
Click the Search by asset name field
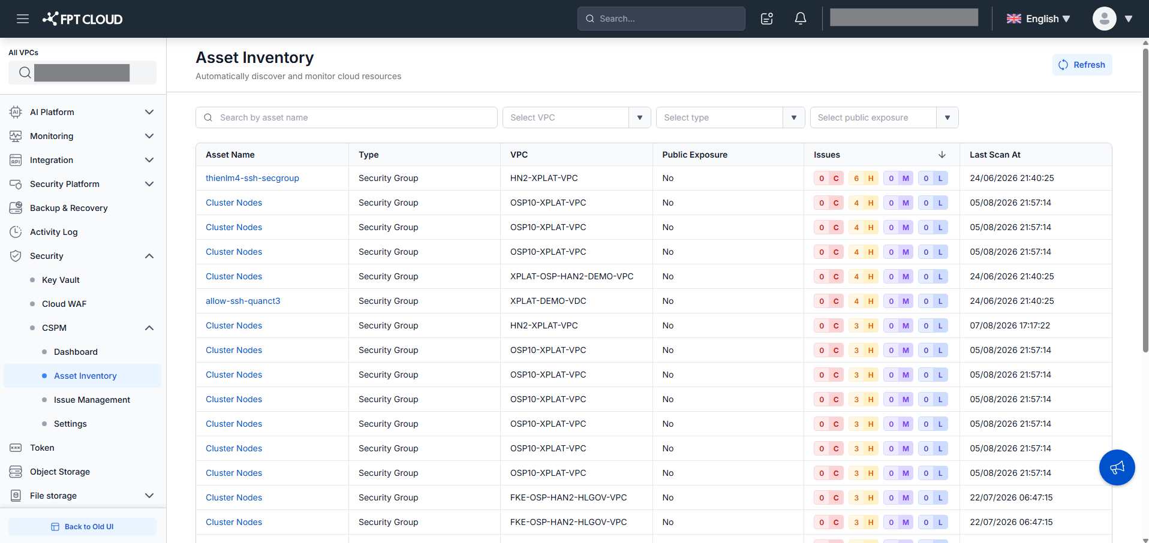click(x=347, y=117)
